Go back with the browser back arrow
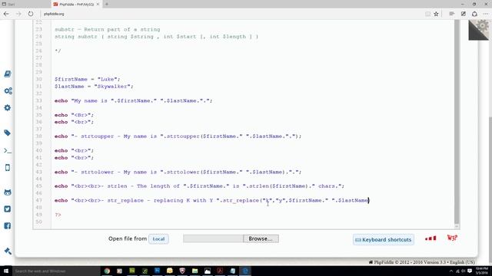 click(6, 14)
